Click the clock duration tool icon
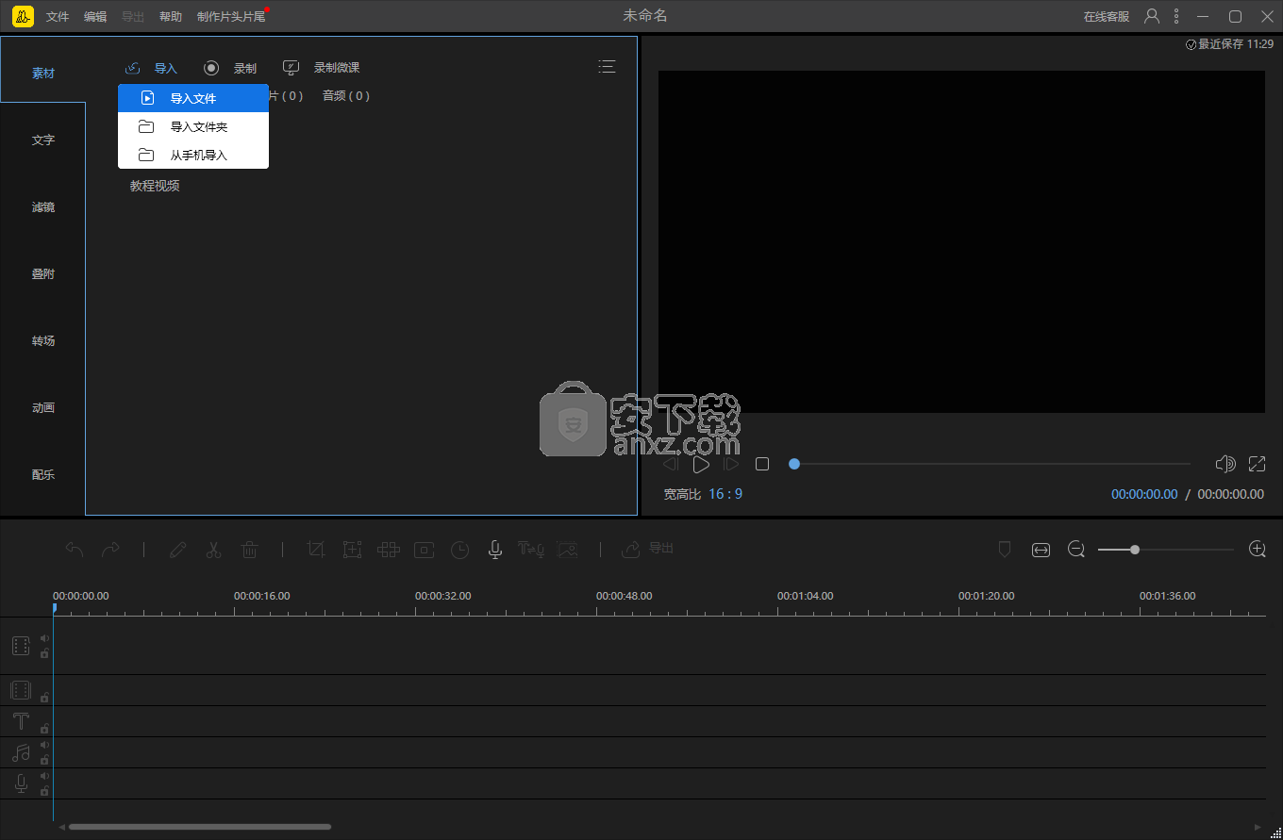The width and height of the screenshot is (1283, 840). pos(459,551)
